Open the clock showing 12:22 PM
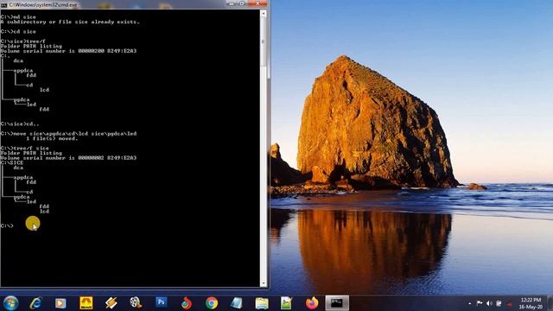 pyautogui.click(x=531, y=303)
